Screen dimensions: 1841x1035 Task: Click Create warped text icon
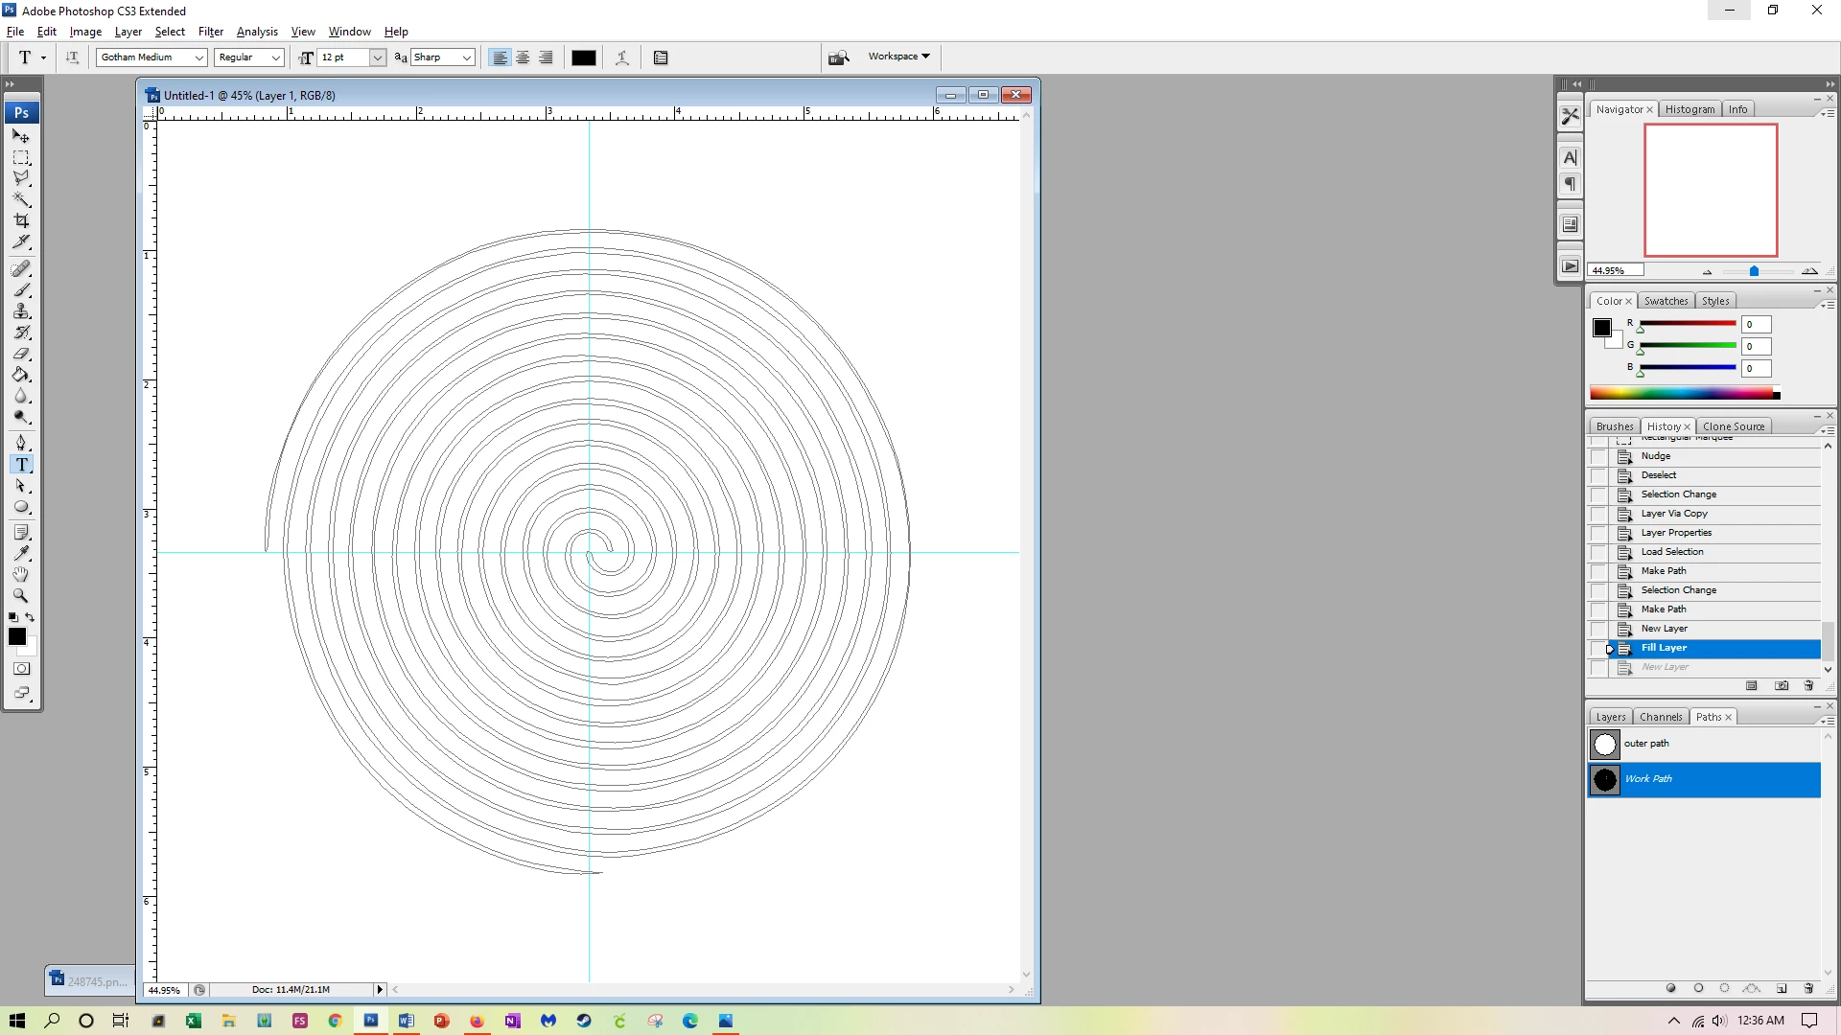(622, 57)
